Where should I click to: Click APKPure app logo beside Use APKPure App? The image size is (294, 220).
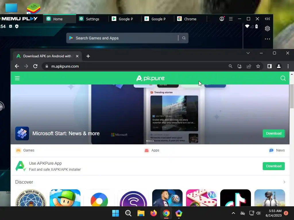[x=21, y=166]
